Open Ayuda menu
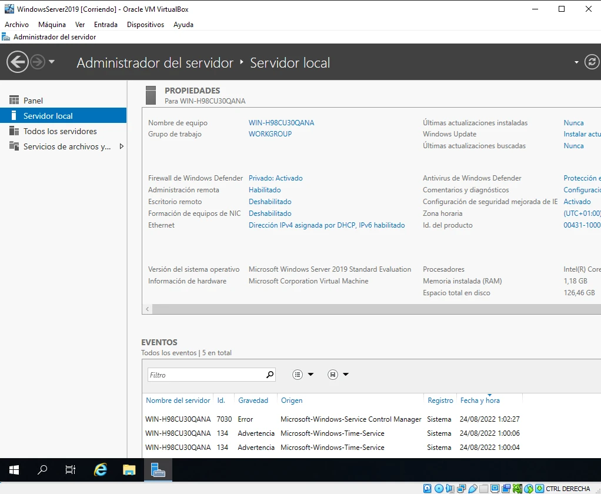The image size is (601, 494). click(x=183, y=25)
